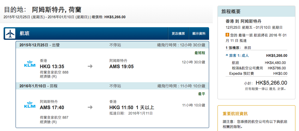This screenshot has width=299, height=131.
Task: Click the 最短程 label on outbound flight
Action: [x=200, y=53]
